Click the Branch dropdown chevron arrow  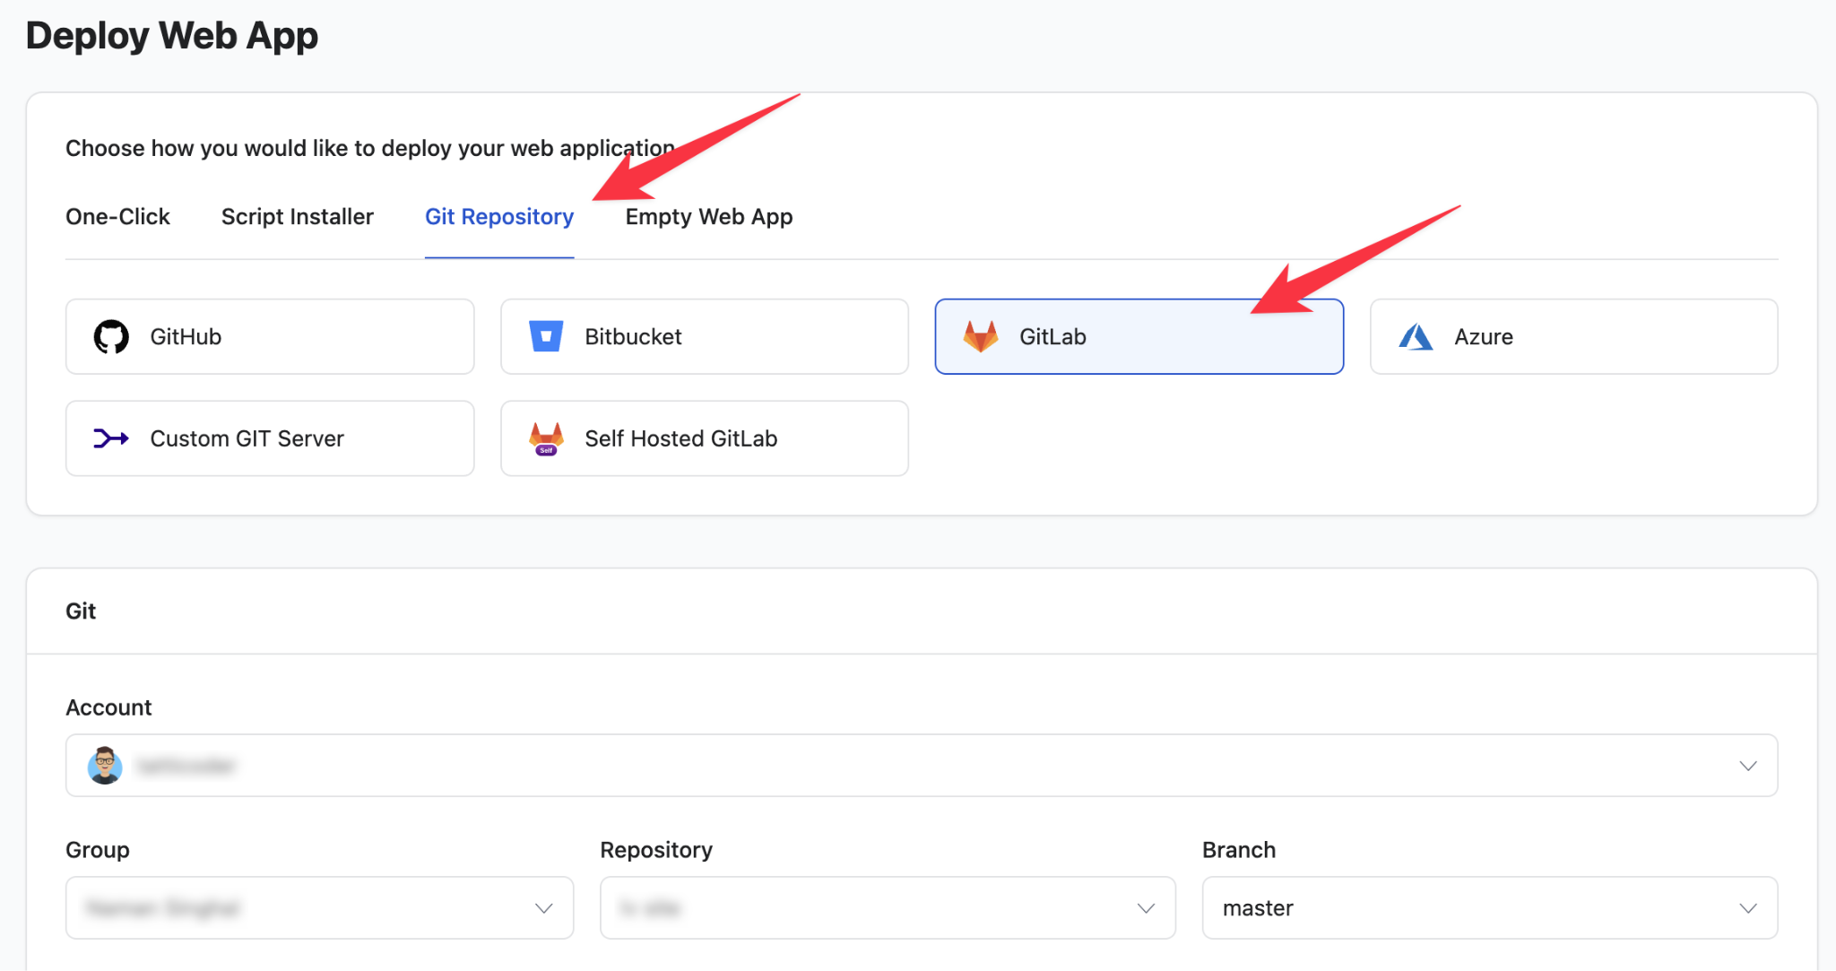pos(1748,908)
